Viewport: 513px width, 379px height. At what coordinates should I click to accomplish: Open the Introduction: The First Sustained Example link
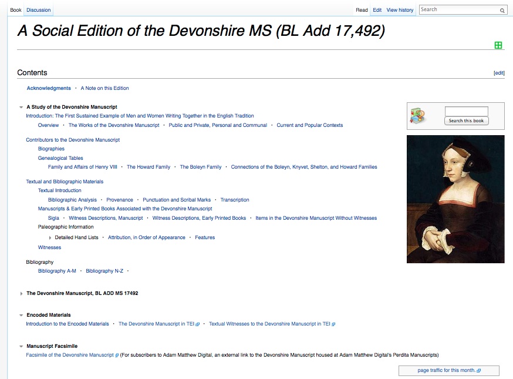click(x=140, y=116)
